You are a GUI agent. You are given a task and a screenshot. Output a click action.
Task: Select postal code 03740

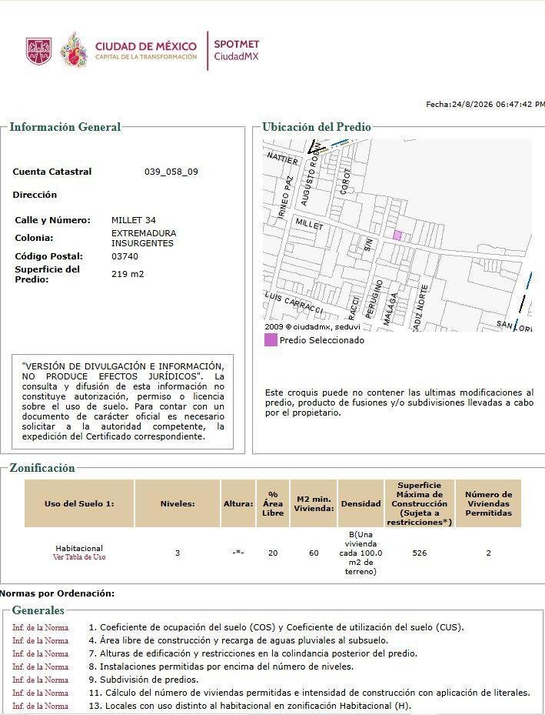coord(125,256)
